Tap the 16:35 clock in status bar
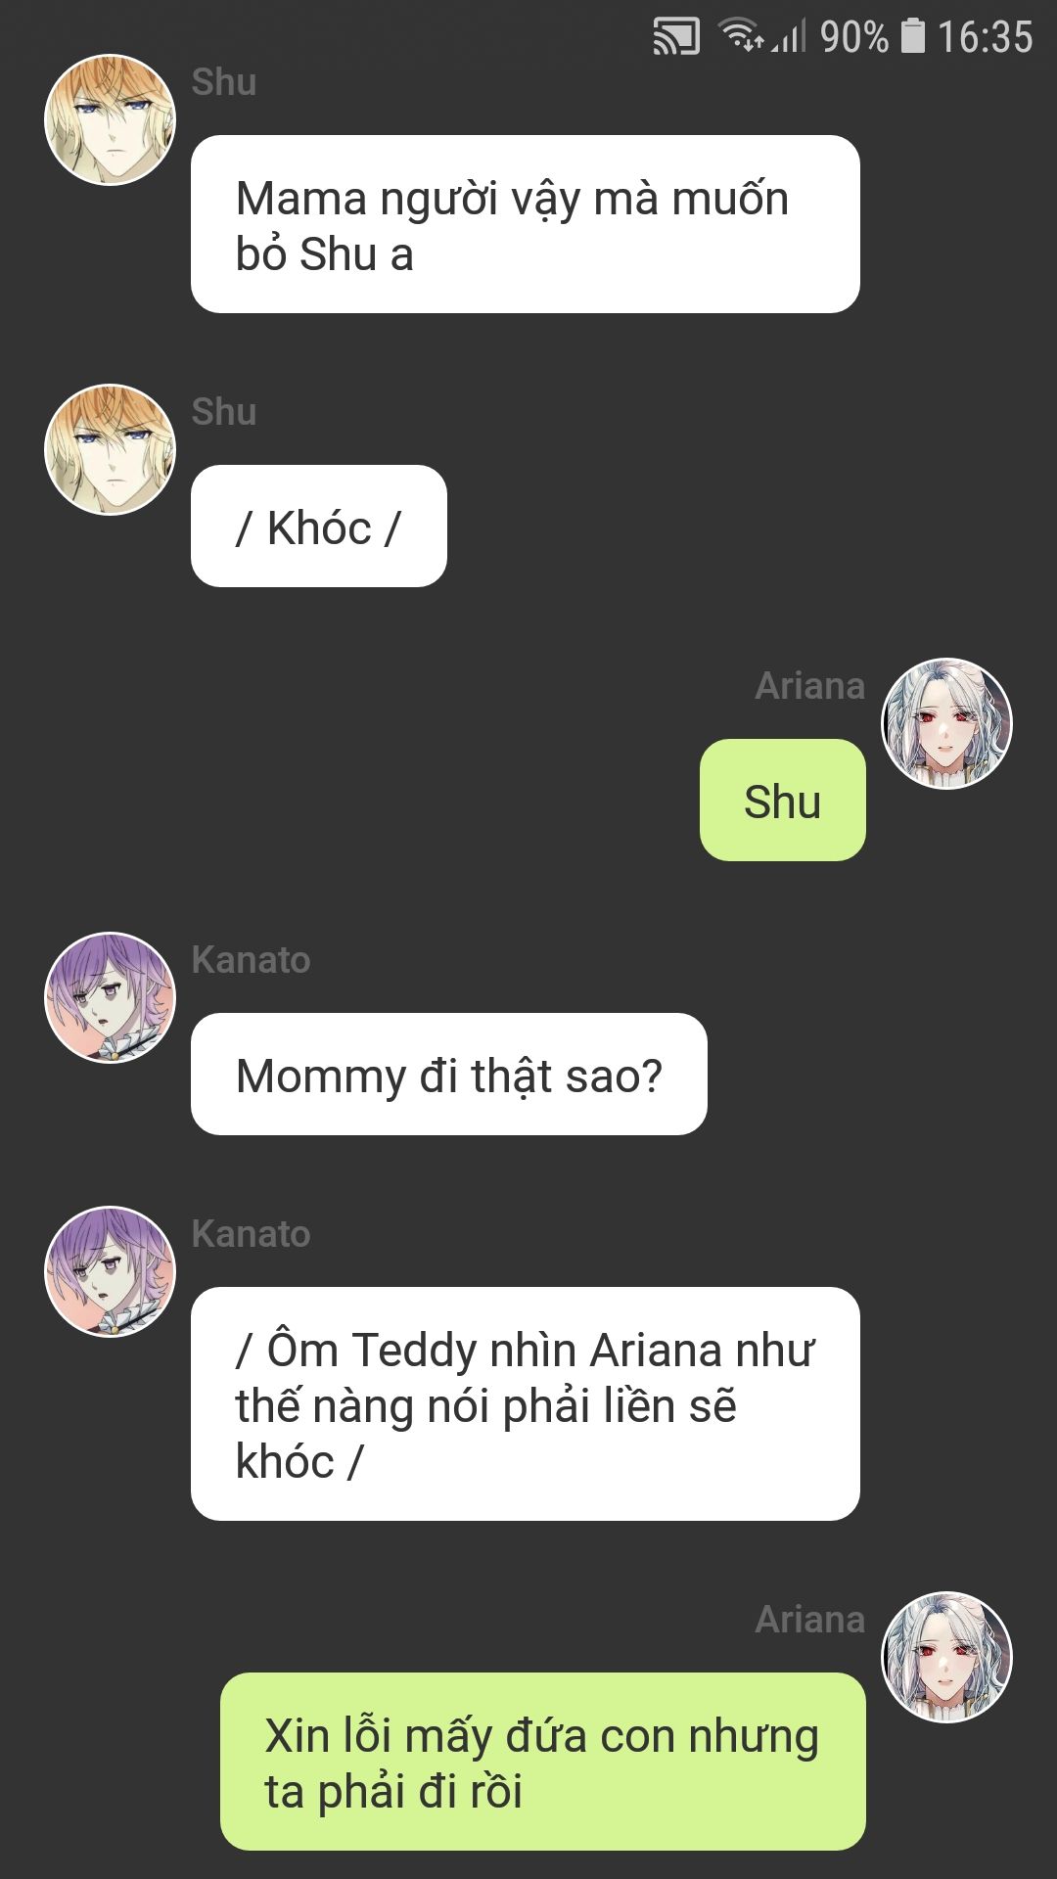This screenshot has height=1879, width=1057. pos(985,37)
